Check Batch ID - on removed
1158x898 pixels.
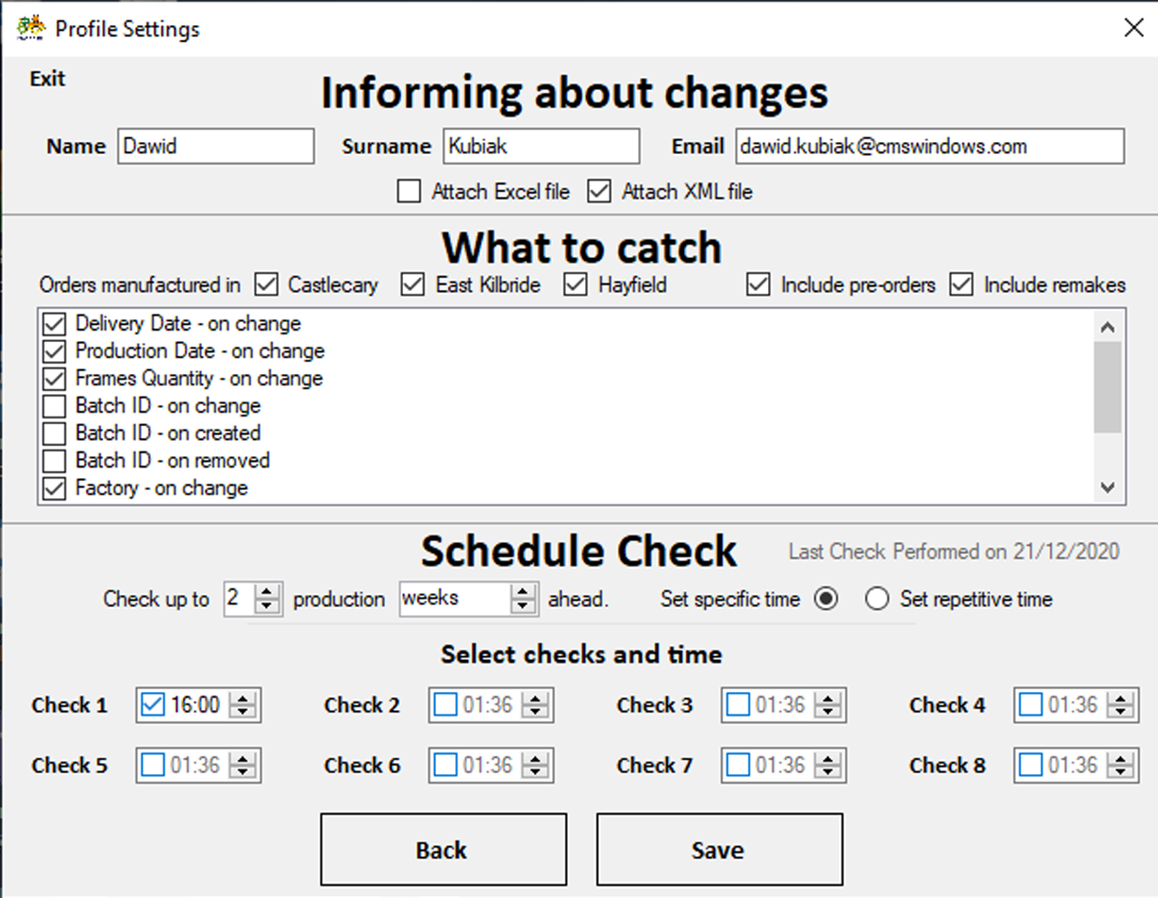click(x=55, y=461)
